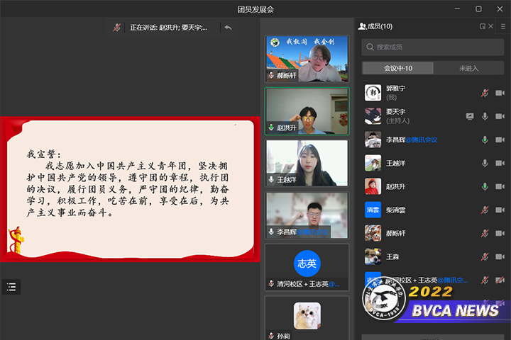Open the menu icon beside members panel
This screenshot has width=511, height=340.
pos(502,26)
